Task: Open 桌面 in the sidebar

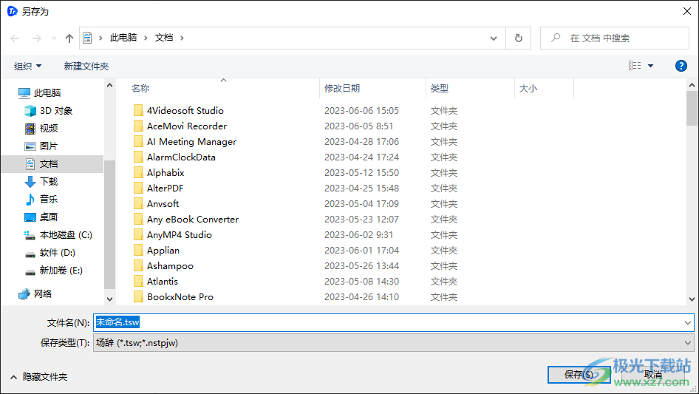Action: [41, 217]
